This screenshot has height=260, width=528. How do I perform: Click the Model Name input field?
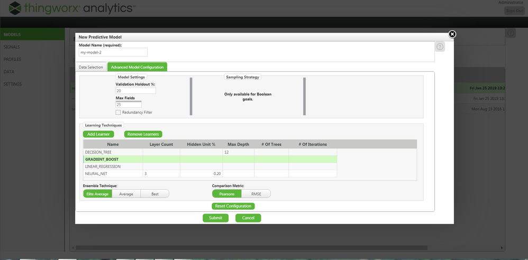(x=113, y=52)
